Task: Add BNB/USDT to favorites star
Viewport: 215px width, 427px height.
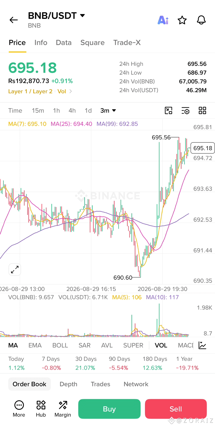Action: pyautogui.click(x=182, y=20)
